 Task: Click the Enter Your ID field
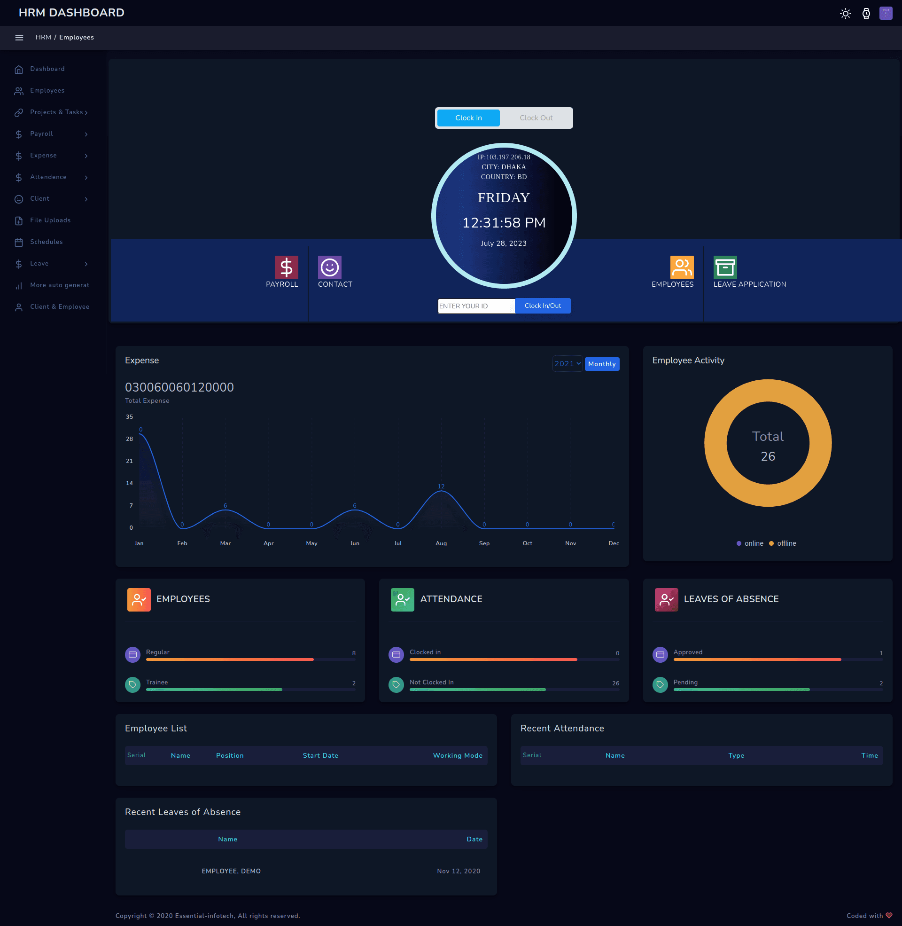[475, 306]
